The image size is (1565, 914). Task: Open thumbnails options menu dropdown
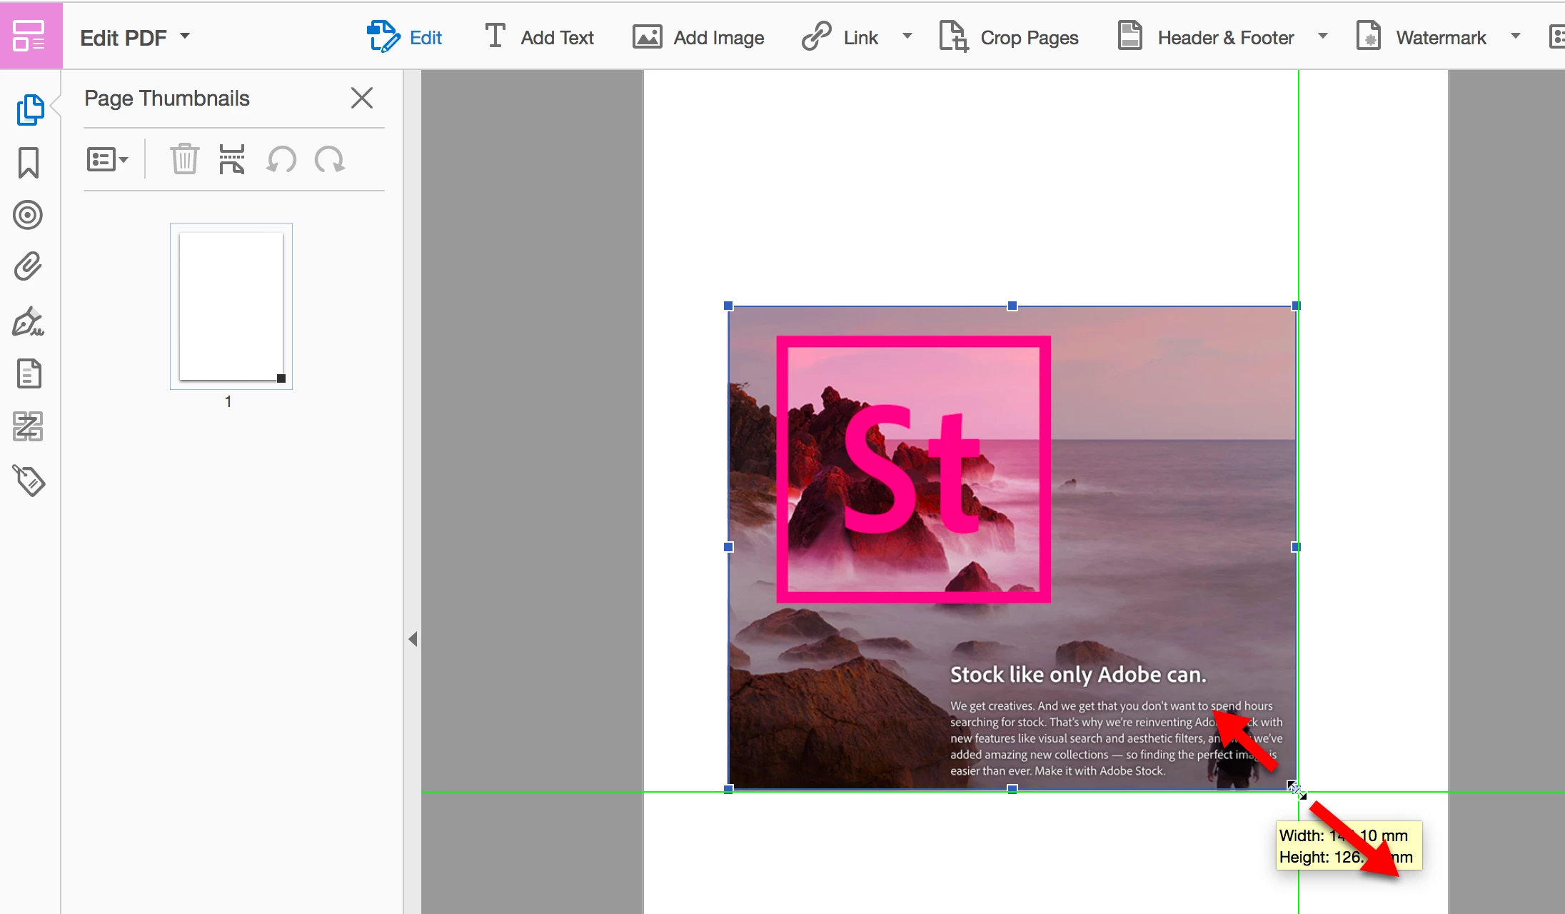pos(107,159)
